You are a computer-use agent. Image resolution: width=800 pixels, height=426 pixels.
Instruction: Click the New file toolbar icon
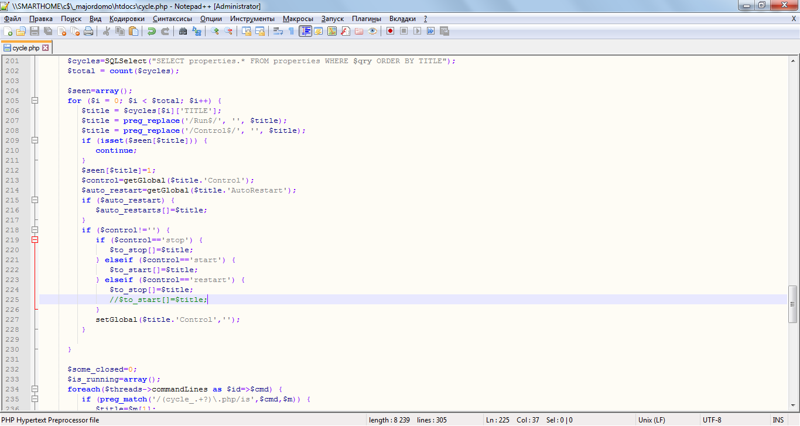(x=8, y=31)
